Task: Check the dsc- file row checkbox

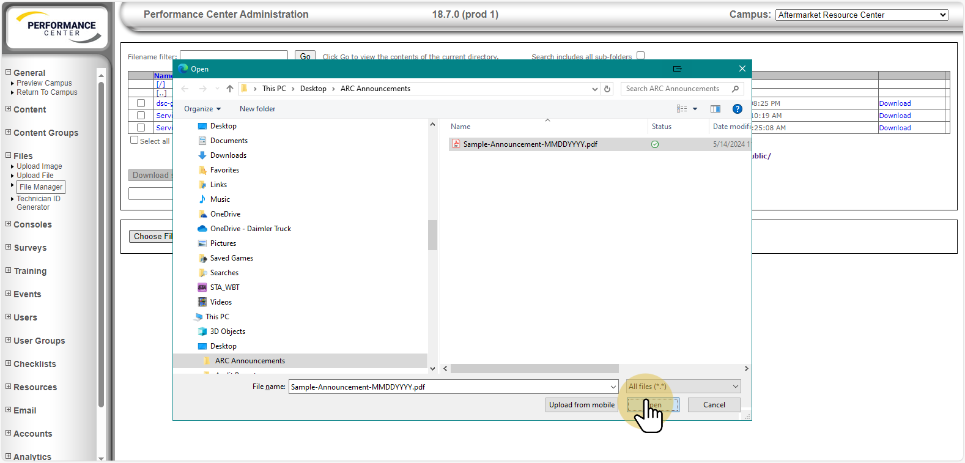Action: pyautogui.click(x=141, y=103)
